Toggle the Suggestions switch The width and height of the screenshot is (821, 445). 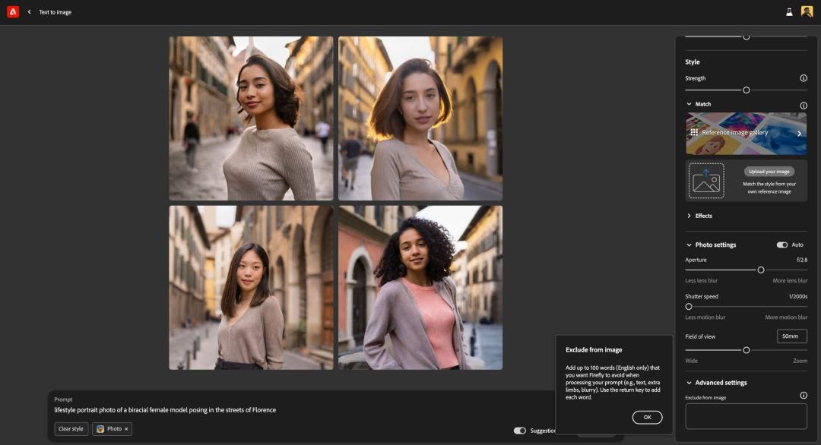point(520,431)
